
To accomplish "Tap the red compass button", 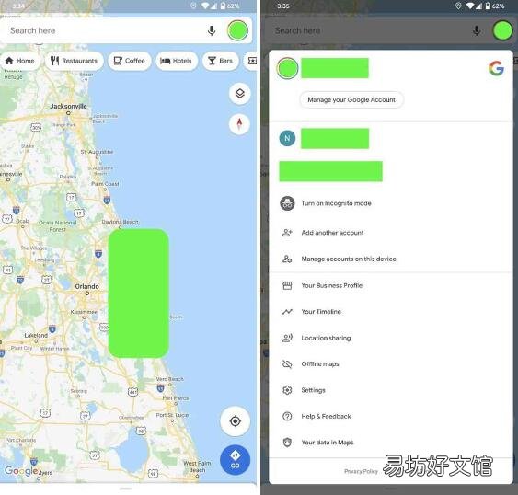I will point(239,124).
